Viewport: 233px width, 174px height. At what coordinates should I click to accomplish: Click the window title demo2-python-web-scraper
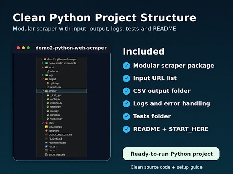[x=71, y=48]
